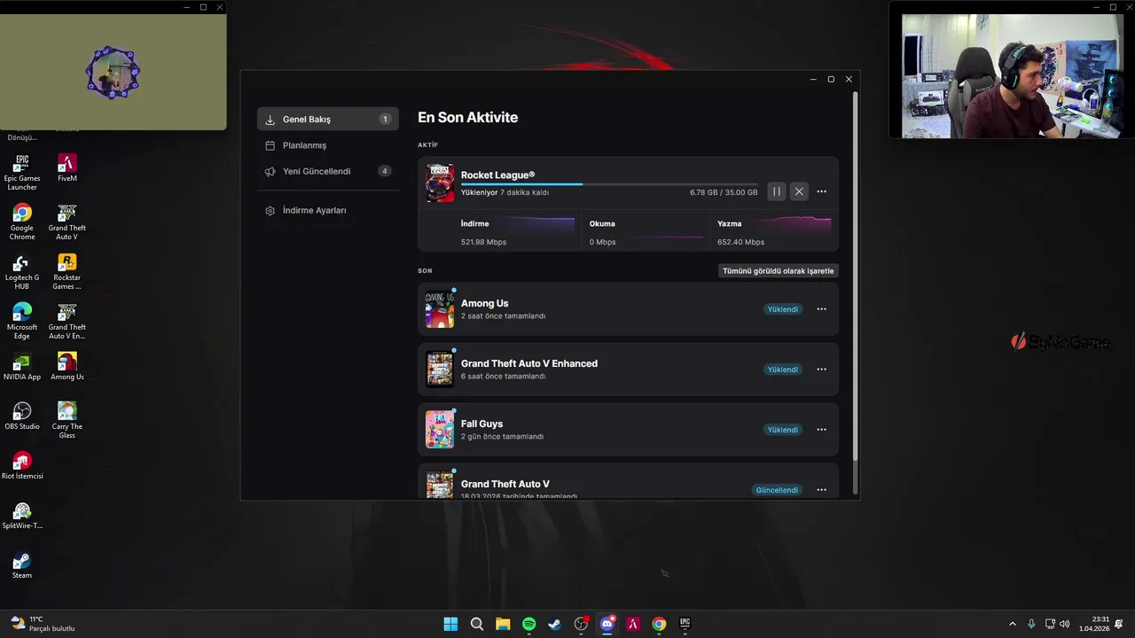Cancel the Rocket League installation
This screenshot has height=638, width=1135.
click(x=799, y=191)
